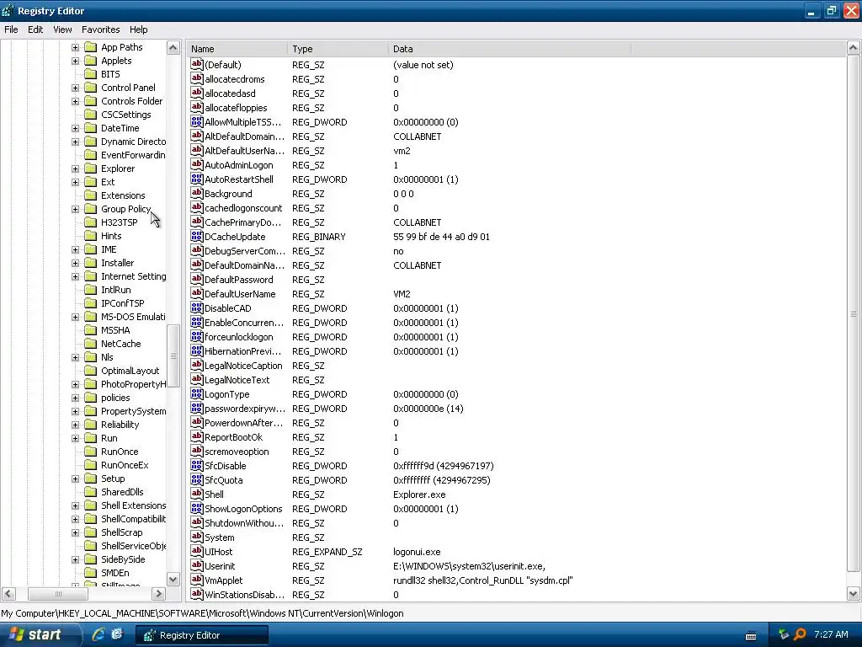Expand the Shell Extensions key

[75, 505]
